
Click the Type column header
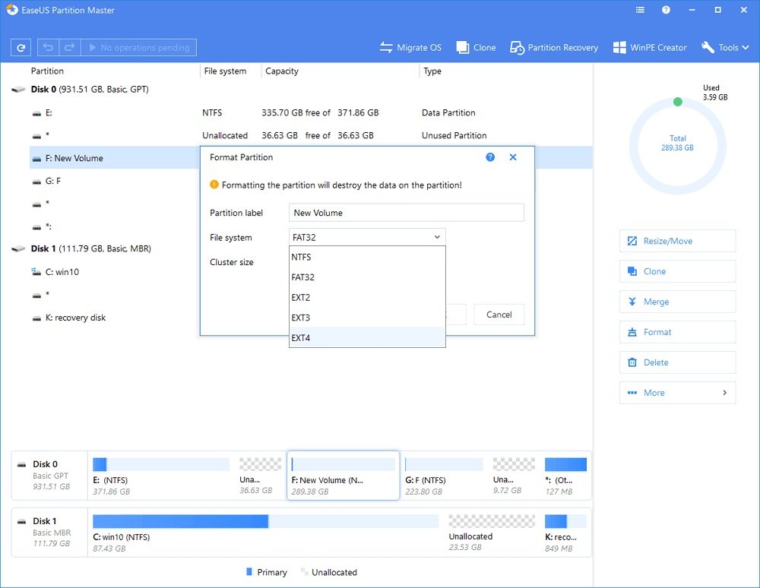pyautogui.click(x=432, y=71)
